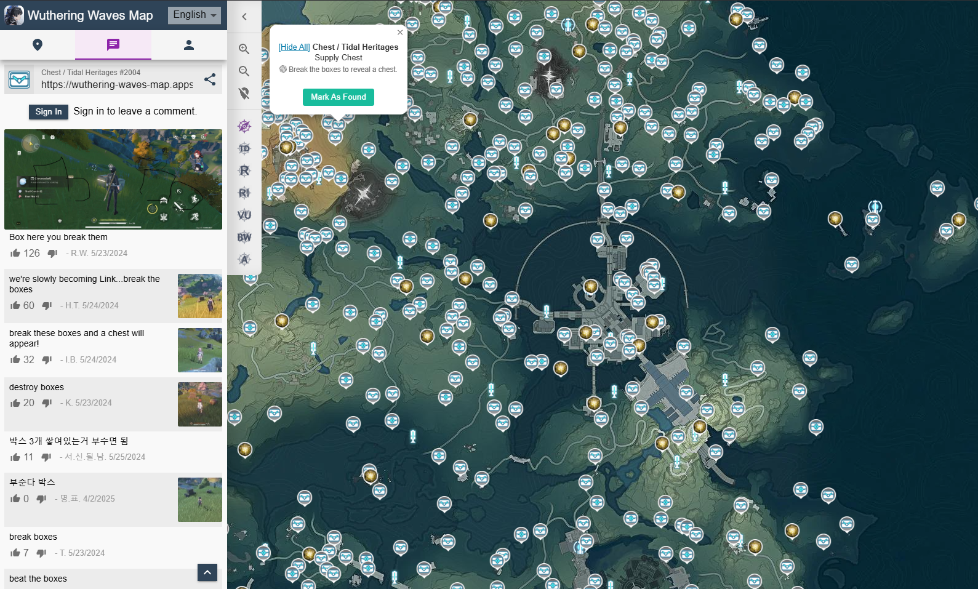Zoom out of the map
Viewport: 978px width, 589px height.
click(x=244, y=71)
